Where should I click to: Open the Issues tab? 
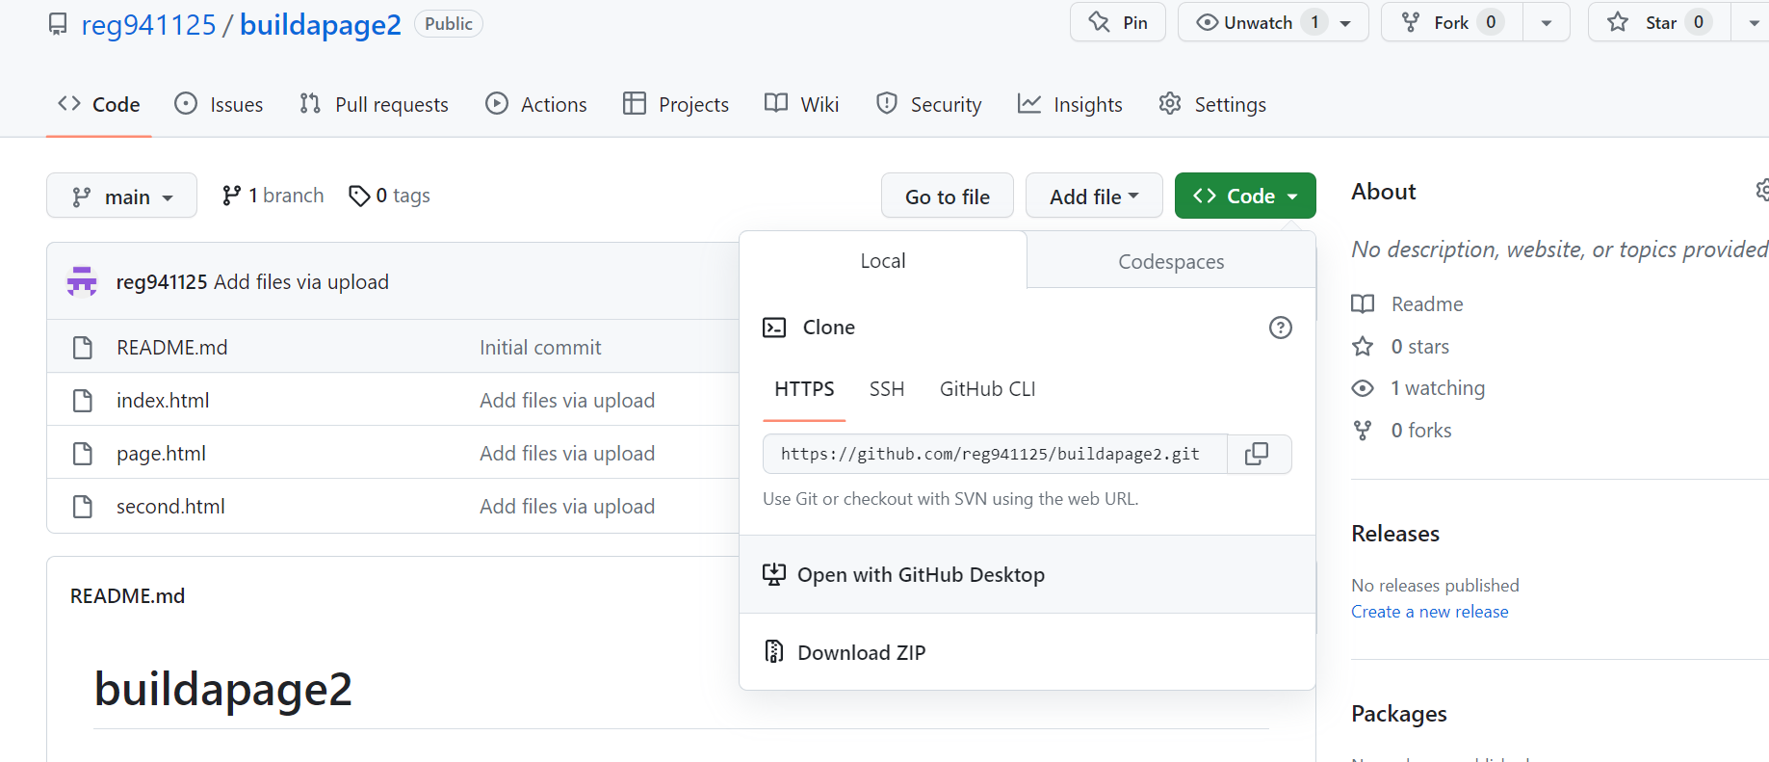coord(219,104)
